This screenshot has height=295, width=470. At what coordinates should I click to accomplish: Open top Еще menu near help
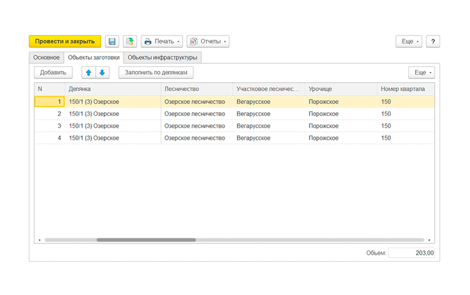[x=410, y=41]
